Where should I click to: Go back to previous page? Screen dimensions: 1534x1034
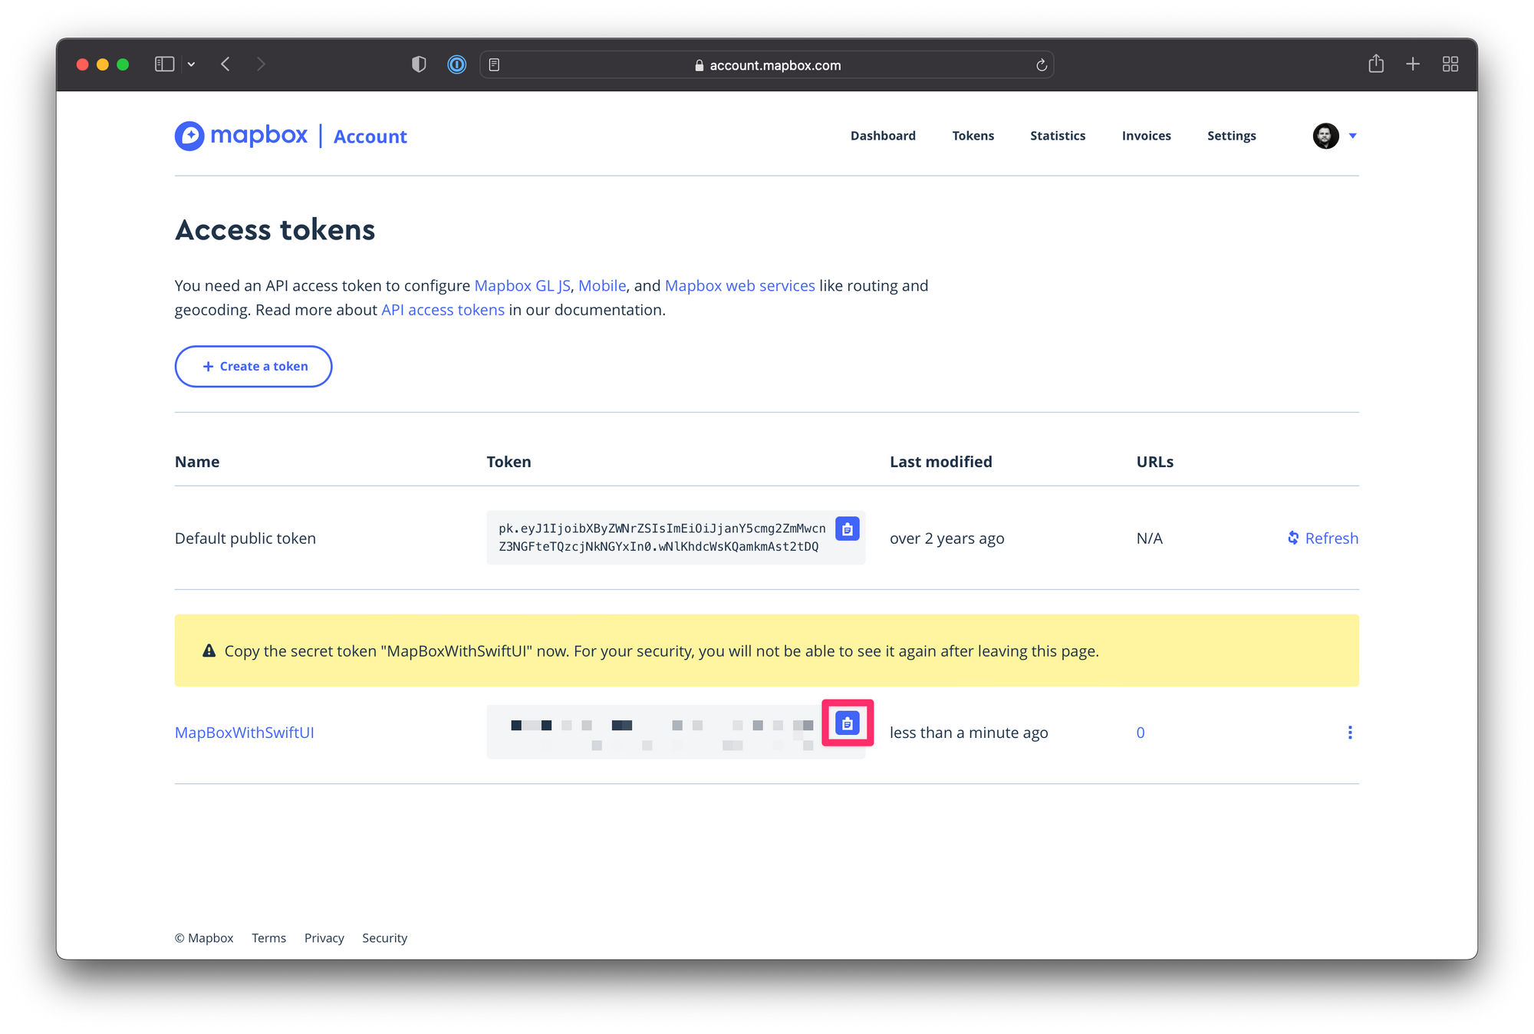click(x=225, y=64)
